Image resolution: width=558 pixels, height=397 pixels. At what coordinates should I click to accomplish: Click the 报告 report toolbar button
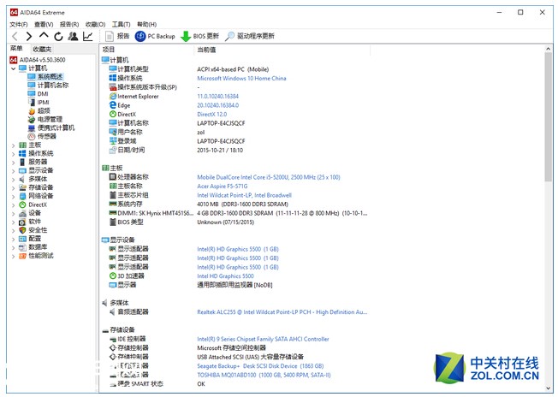click(117, 36)
